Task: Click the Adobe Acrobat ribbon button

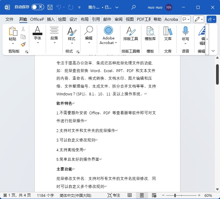Action: (108, 35)
